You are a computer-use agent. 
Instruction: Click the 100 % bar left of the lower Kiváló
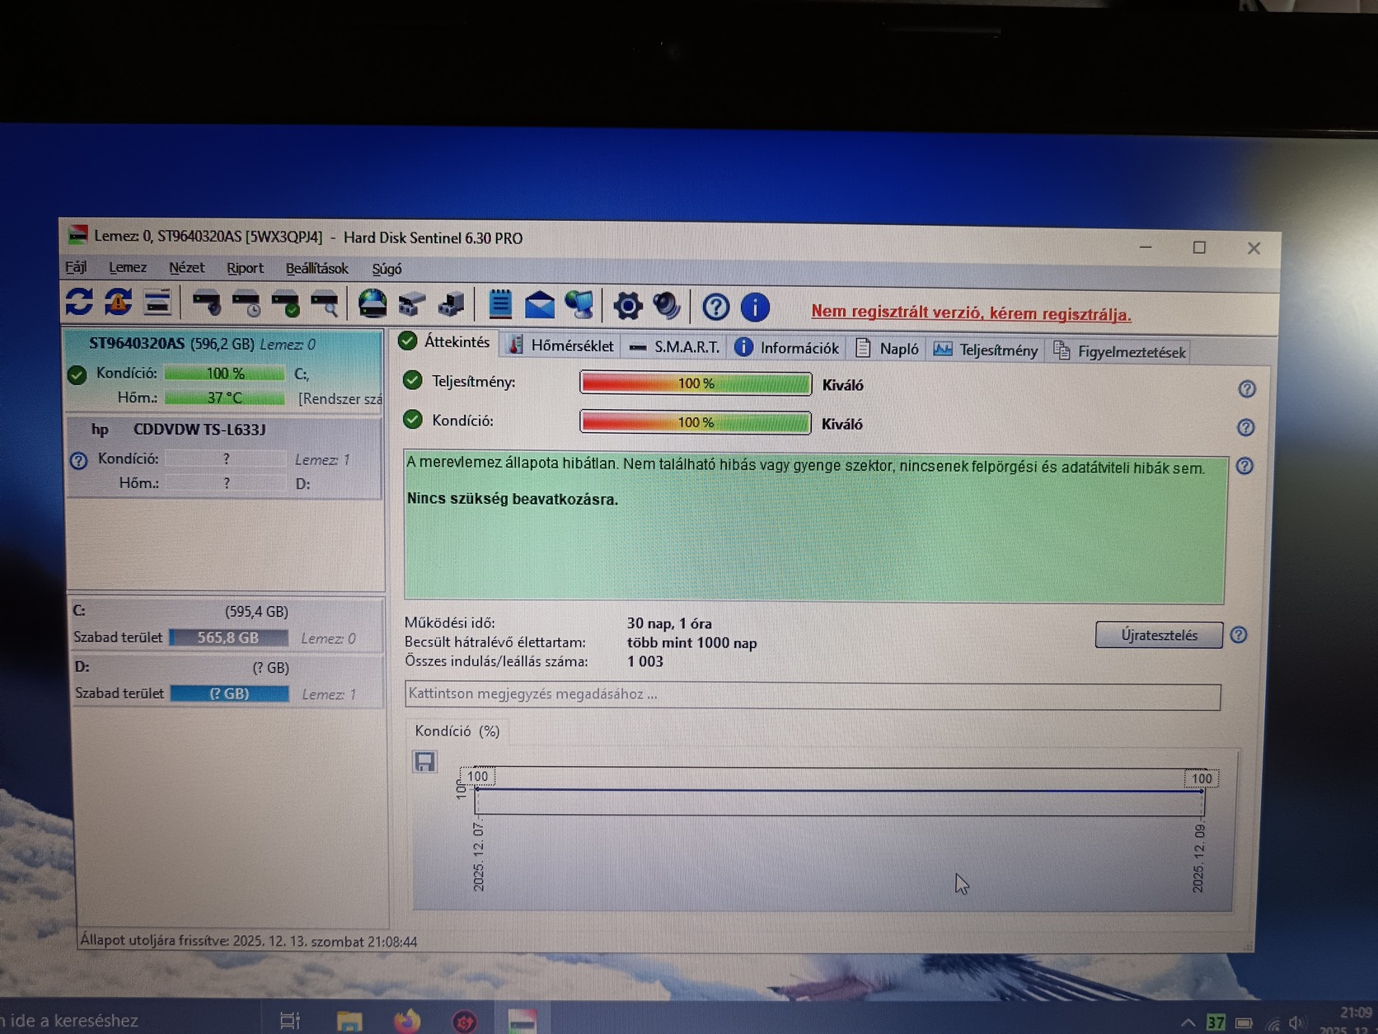click(696, 422)
